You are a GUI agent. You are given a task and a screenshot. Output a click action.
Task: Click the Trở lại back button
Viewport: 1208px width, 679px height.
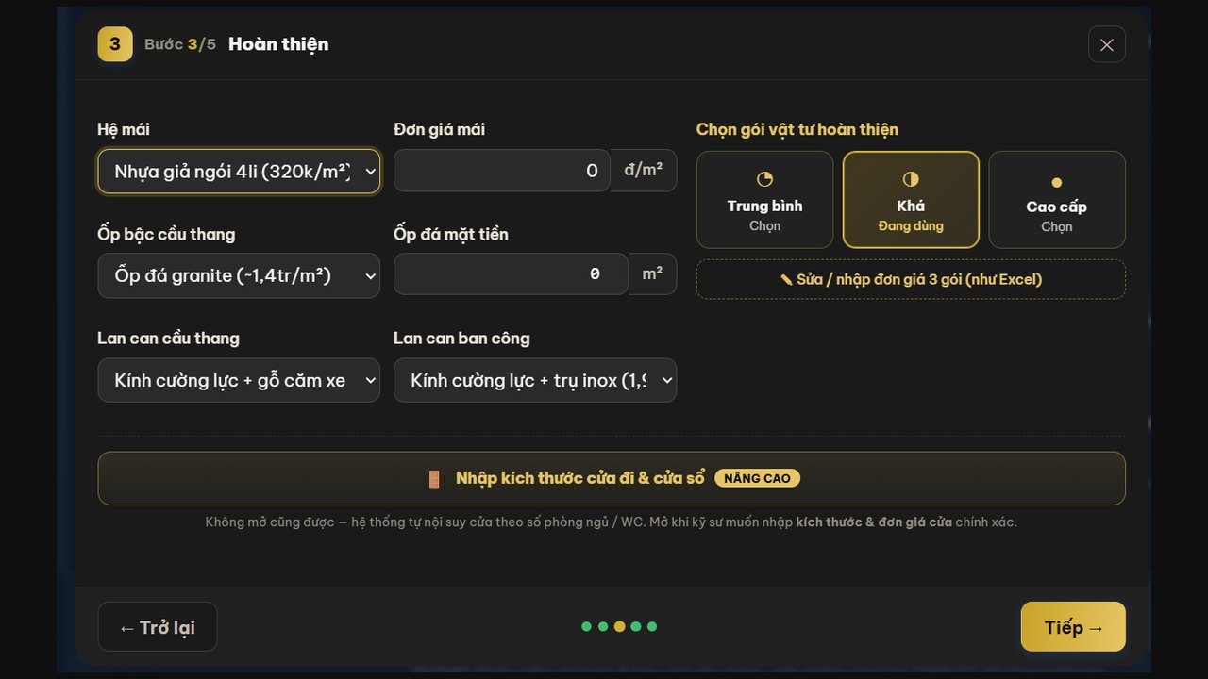(x=158, y=627)
